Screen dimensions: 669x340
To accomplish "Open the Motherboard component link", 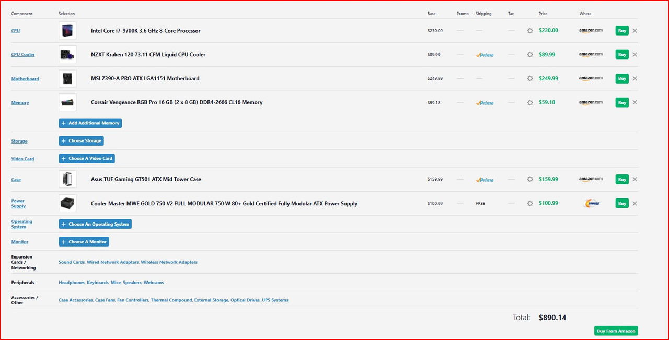I will (x=25, y=79).
